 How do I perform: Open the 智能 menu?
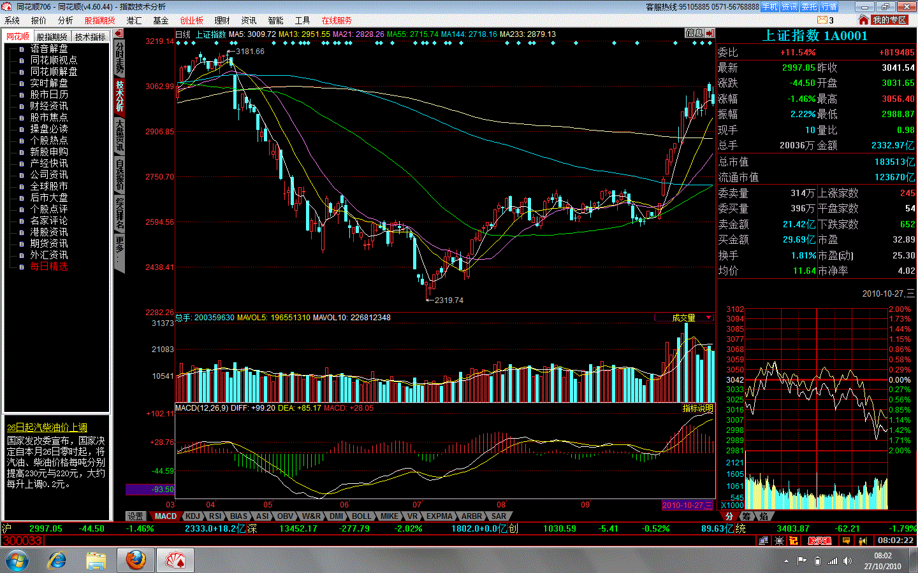pyautogui.click(x=275, y=20)
